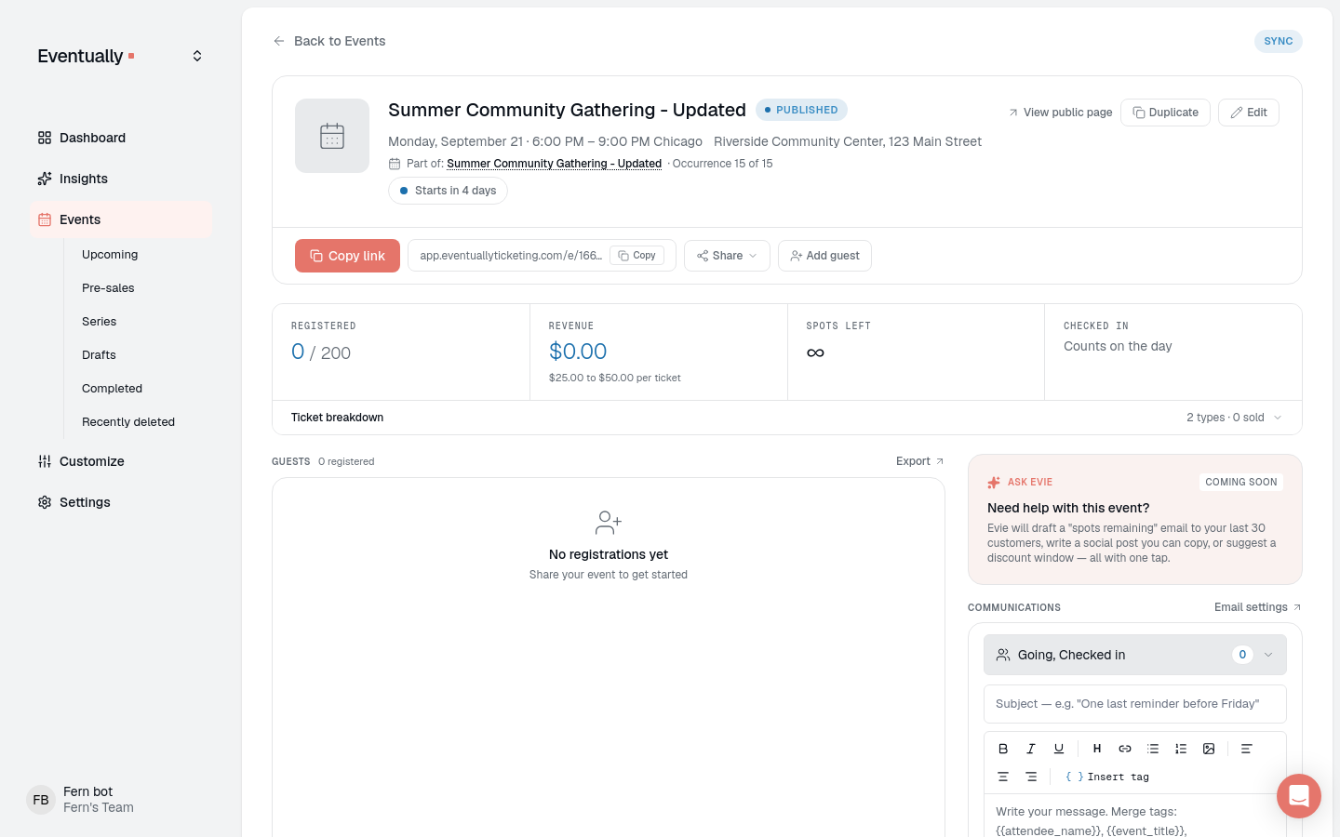This screenshot has height=837, width=1340.
Task: Click Back to Events
Action: click(329, 41)
